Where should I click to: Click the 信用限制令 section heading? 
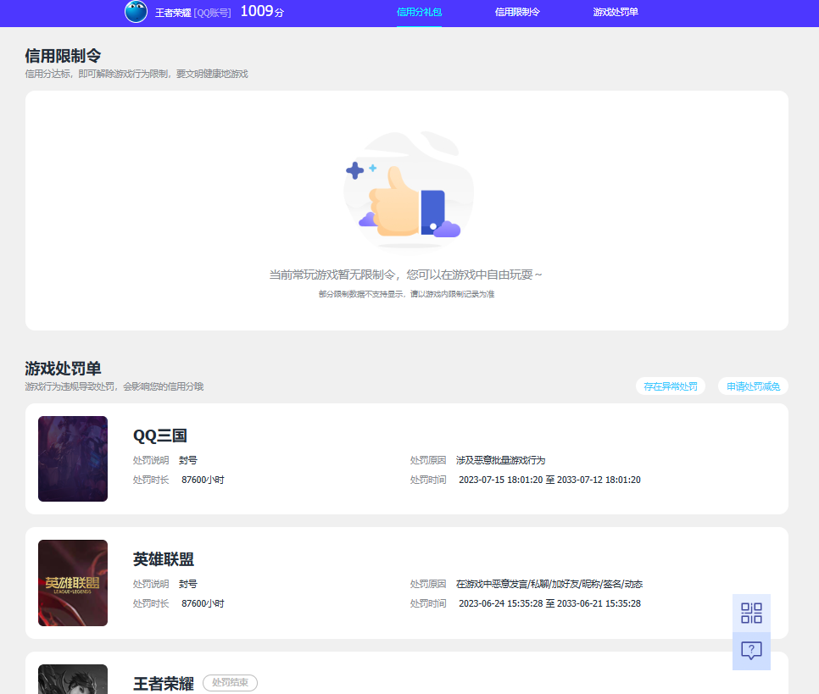click(x=63, y=56)
